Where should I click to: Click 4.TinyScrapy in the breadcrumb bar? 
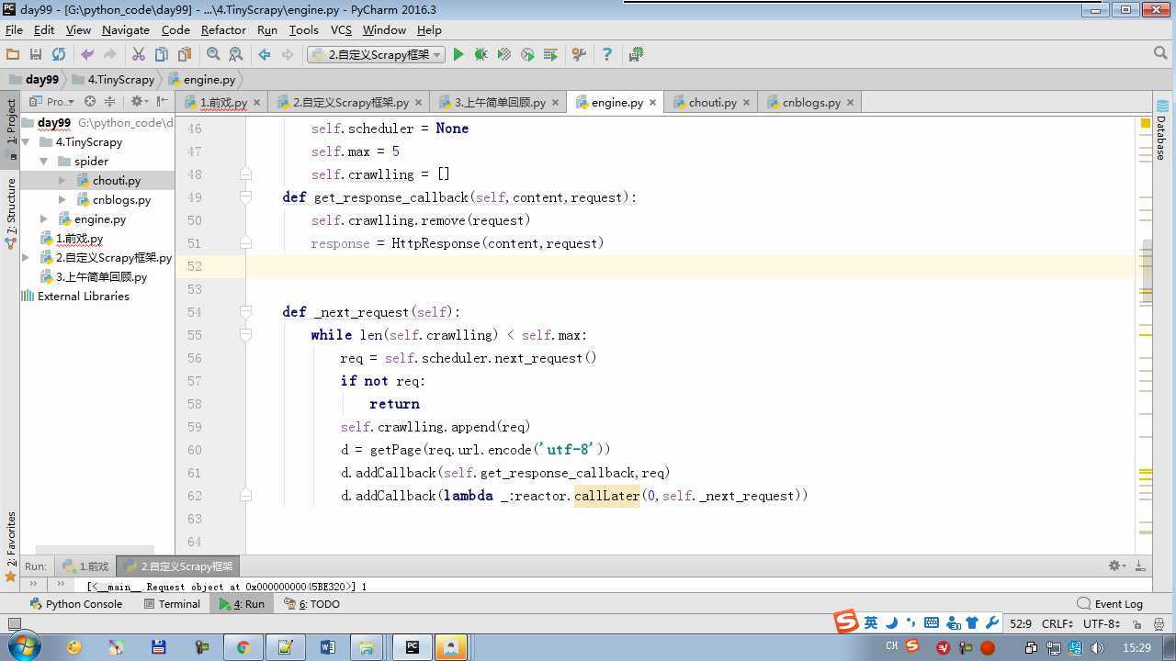coord(120,80)
